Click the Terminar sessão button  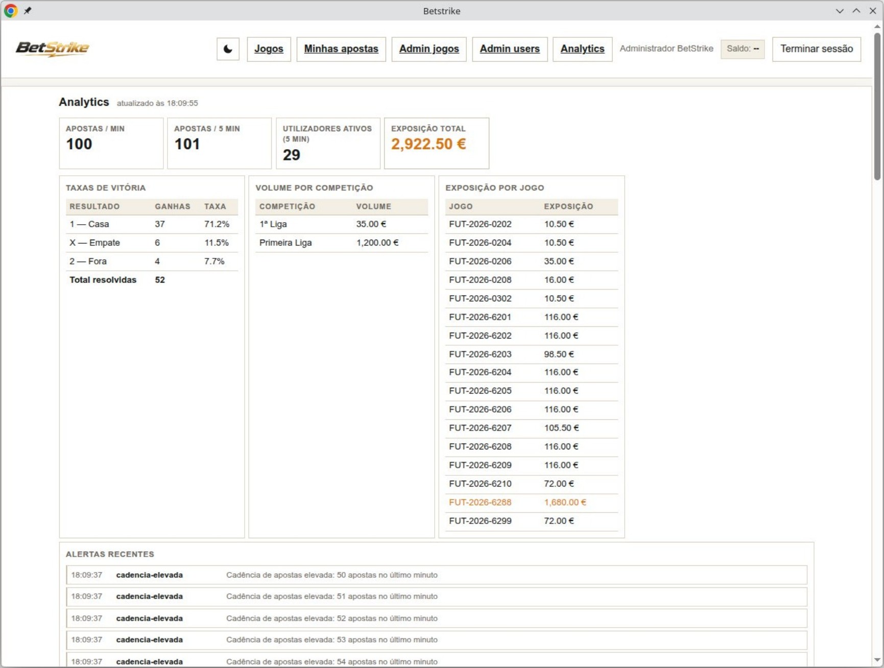(816, 49)
